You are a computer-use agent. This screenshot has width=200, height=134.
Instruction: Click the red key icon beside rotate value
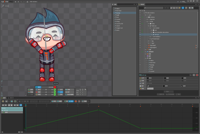(55, 87)
